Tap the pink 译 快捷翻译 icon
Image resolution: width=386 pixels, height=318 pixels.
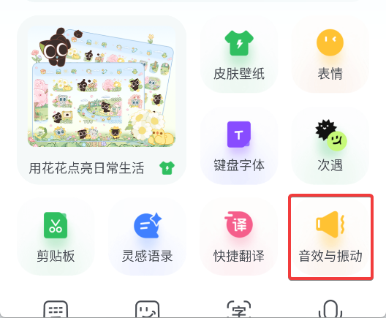pyautogui.click(x=238, y=224)
